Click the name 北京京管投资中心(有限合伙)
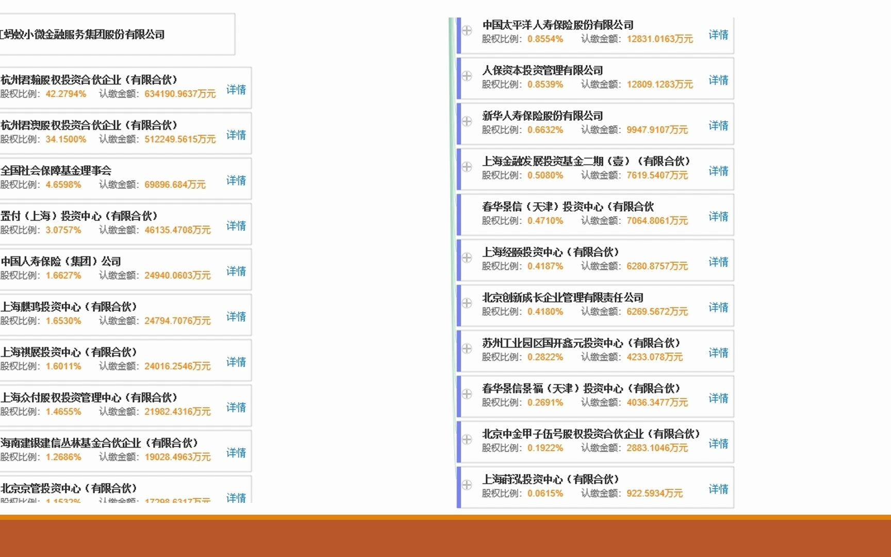 click(69, 488)
